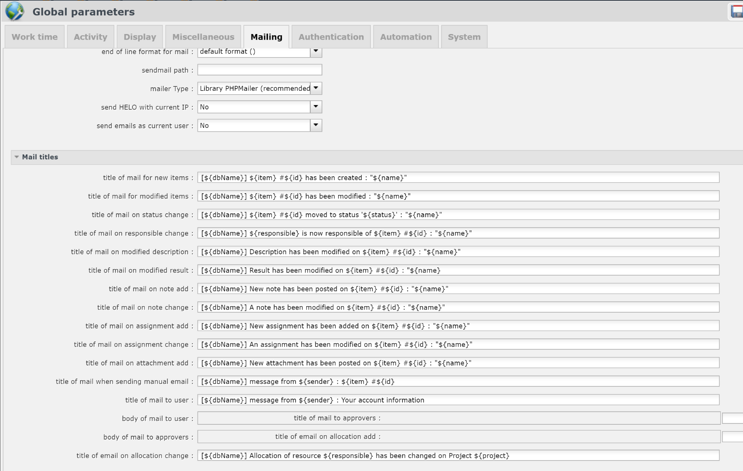Switch to the Work time tab
The width and height of the screenshot is (743, 471).
[x=34, y=37]
